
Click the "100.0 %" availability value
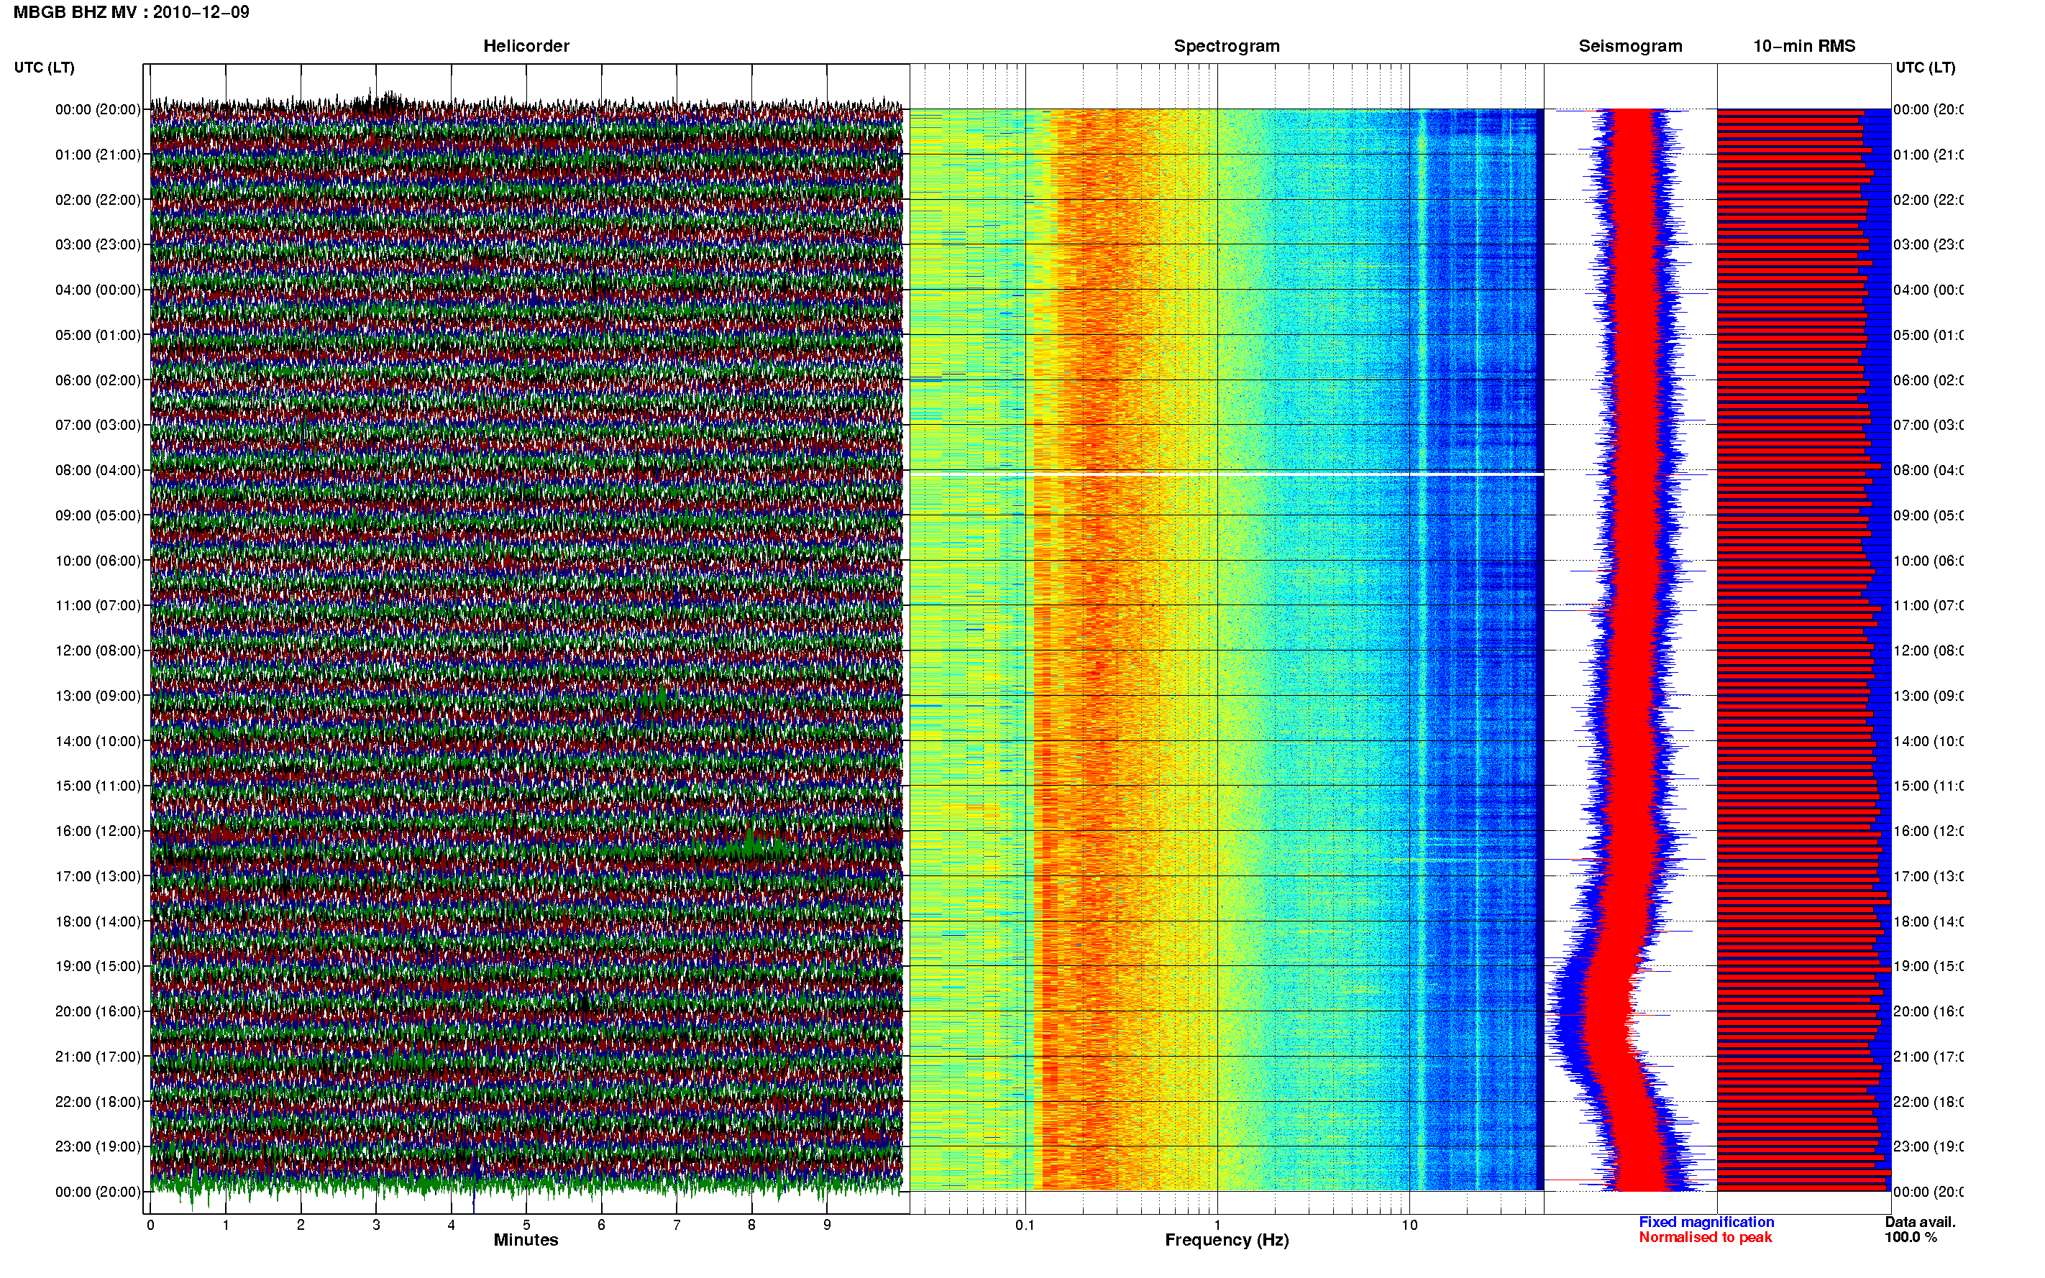pyautogui.click(x=1910, y=1238)
